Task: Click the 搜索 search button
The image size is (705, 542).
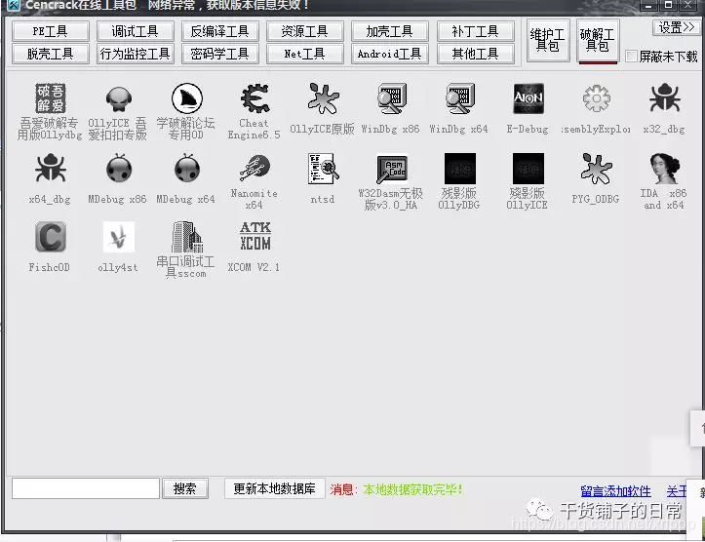Action: coord(185,488)
